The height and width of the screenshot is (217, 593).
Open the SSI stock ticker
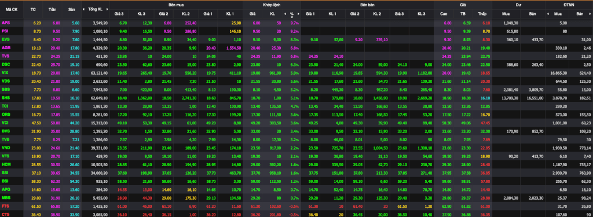[5, 172]
